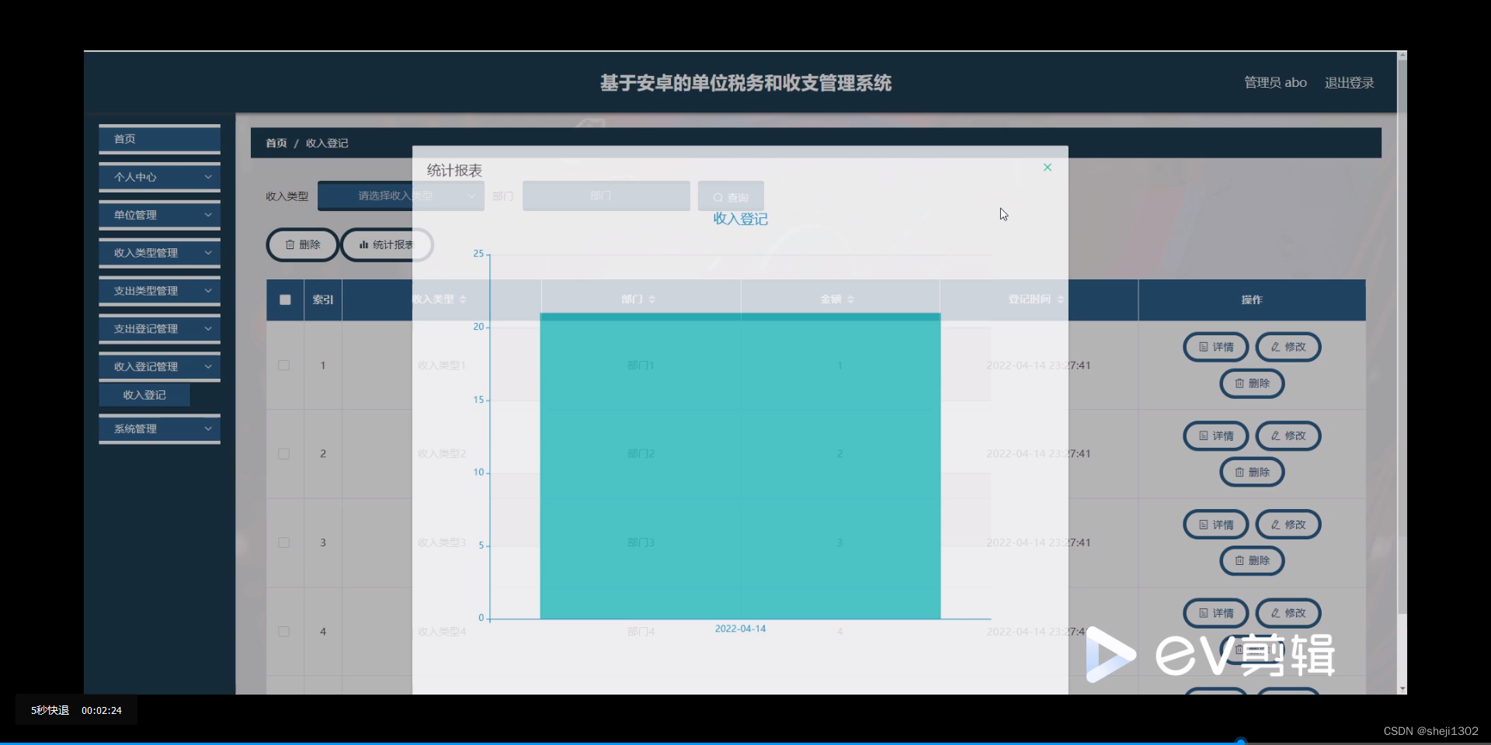Click the sort arrows on the 部门 column
The image size is (1491, 745).
point(653,300)
